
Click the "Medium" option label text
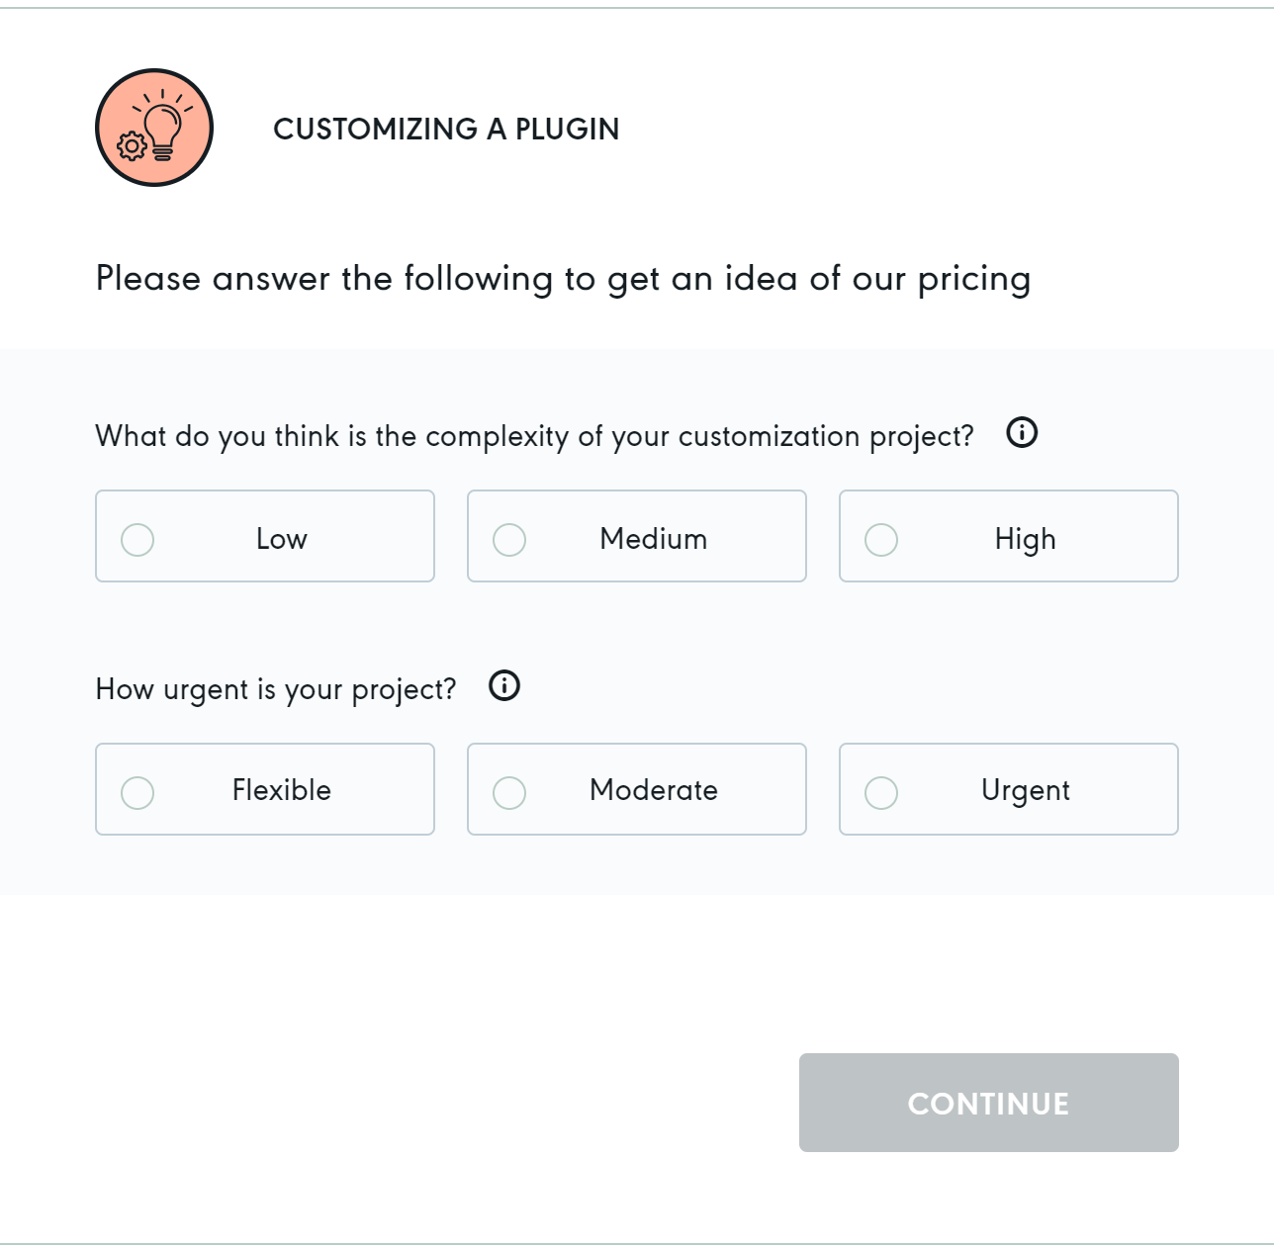(654, 539)
